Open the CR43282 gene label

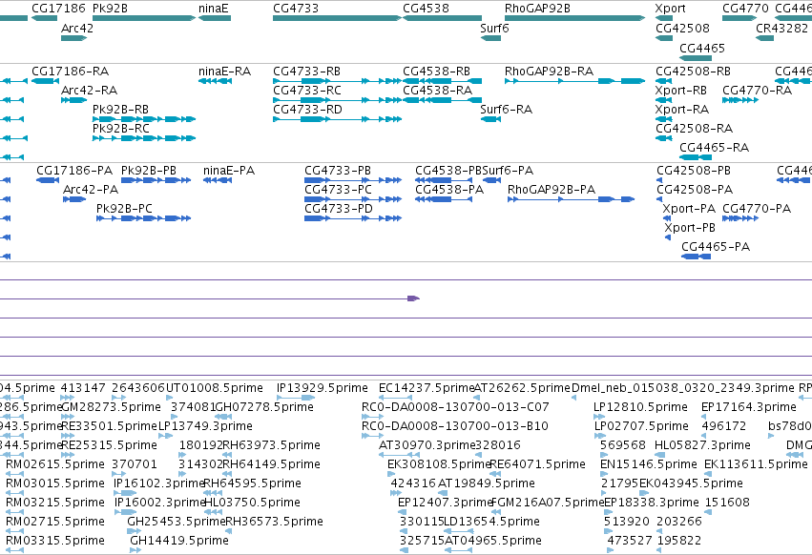[782, 28]
